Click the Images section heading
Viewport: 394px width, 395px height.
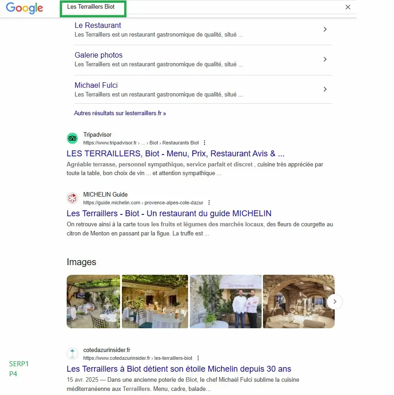click(x=81, y=262)
